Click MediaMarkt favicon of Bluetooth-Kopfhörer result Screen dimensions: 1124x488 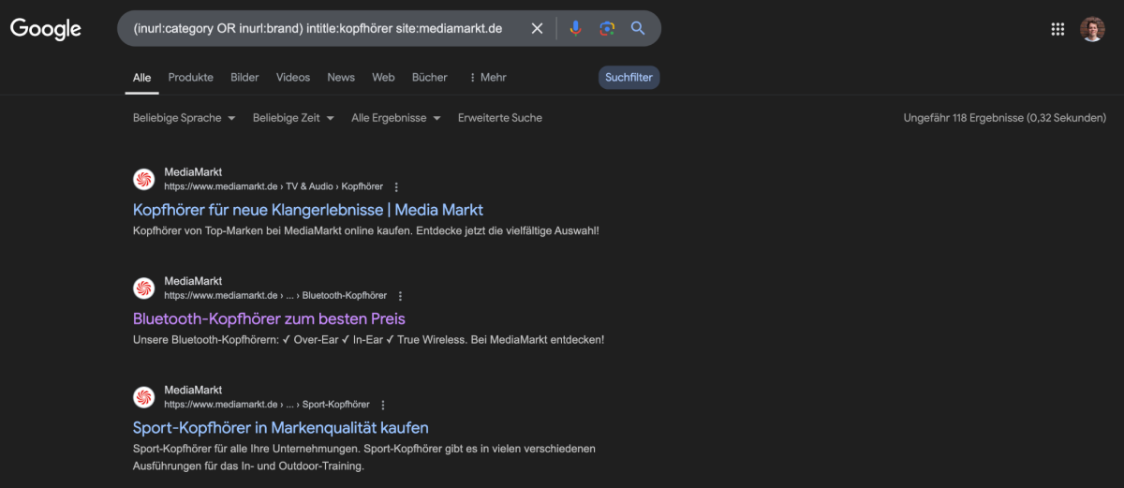tap(144, 288)
